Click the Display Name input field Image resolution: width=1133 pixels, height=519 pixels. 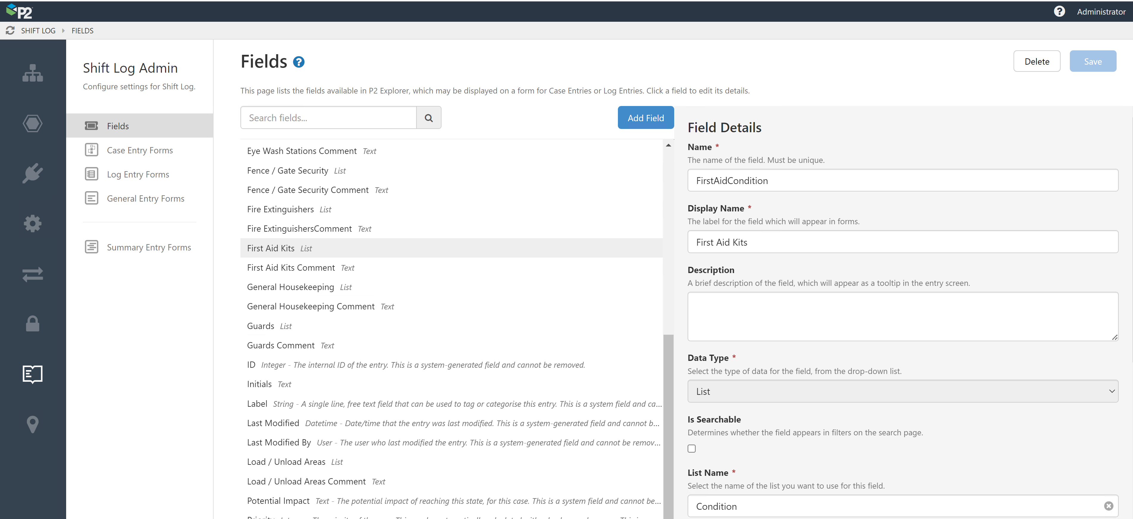902,242
